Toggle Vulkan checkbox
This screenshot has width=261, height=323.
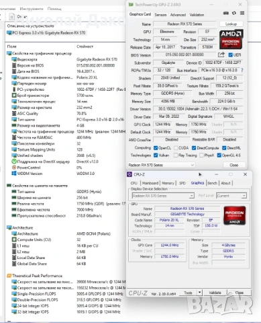pyautogui.click(x=156, y=155)
